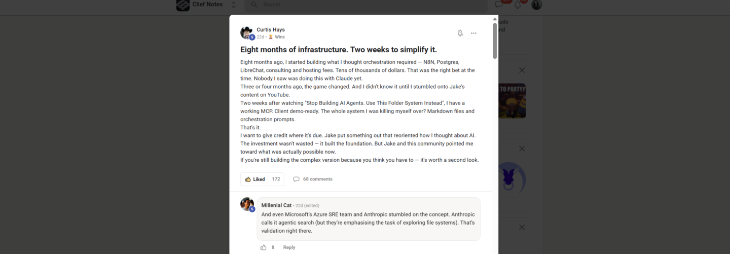The image size is (730, 254).
Task: Open the user profile avatar menu
Action: point(537,5)
